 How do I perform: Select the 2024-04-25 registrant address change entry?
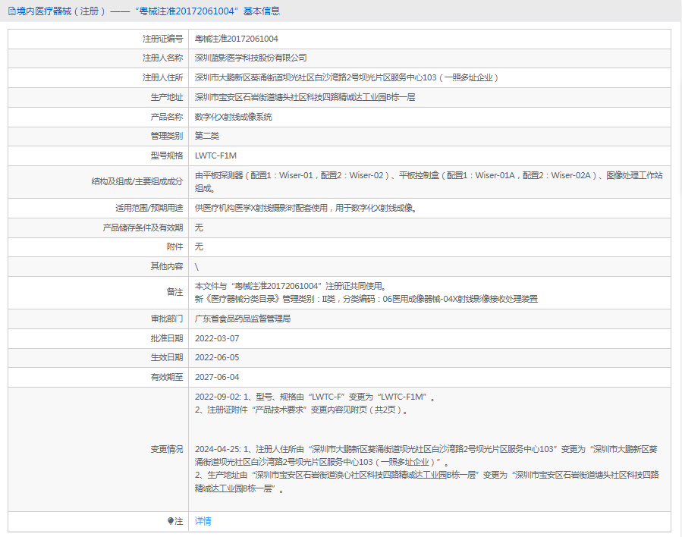pos(426,455)
